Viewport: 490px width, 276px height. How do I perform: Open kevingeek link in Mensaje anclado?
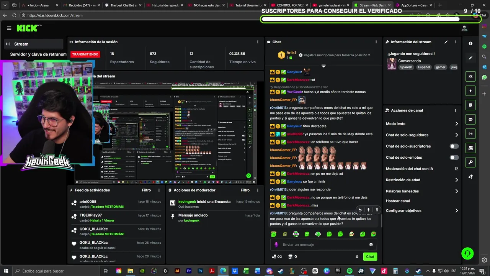(x=192, y=220)
